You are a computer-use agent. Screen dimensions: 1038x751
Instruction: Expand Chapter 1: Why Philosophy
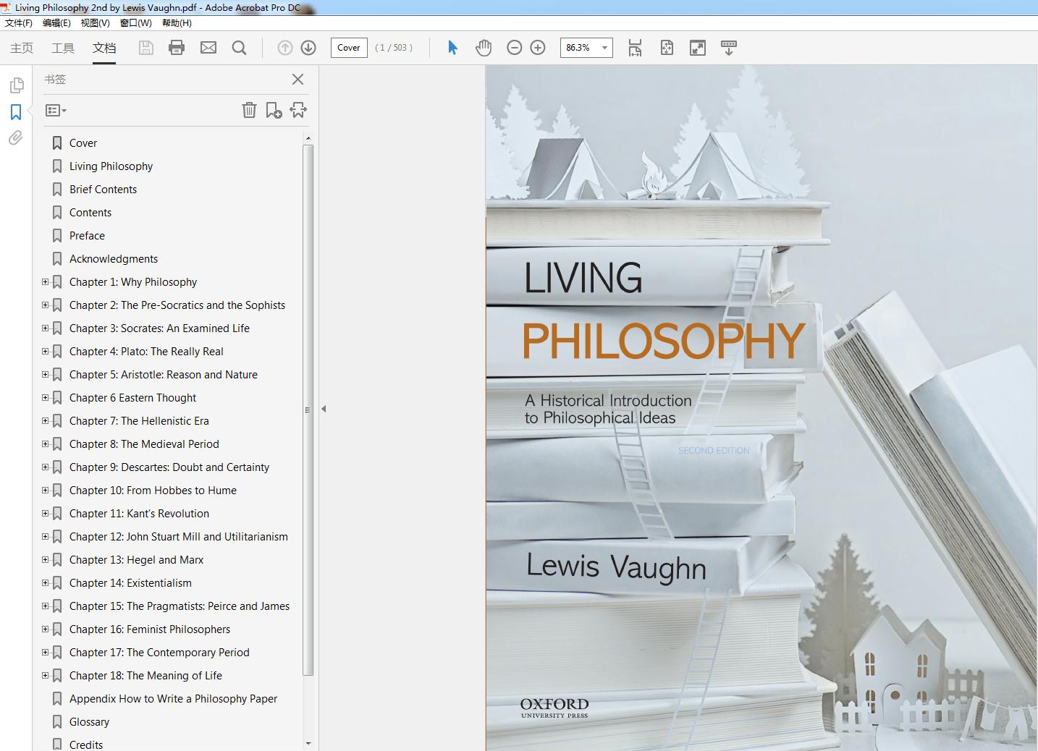tap(46, 282)
